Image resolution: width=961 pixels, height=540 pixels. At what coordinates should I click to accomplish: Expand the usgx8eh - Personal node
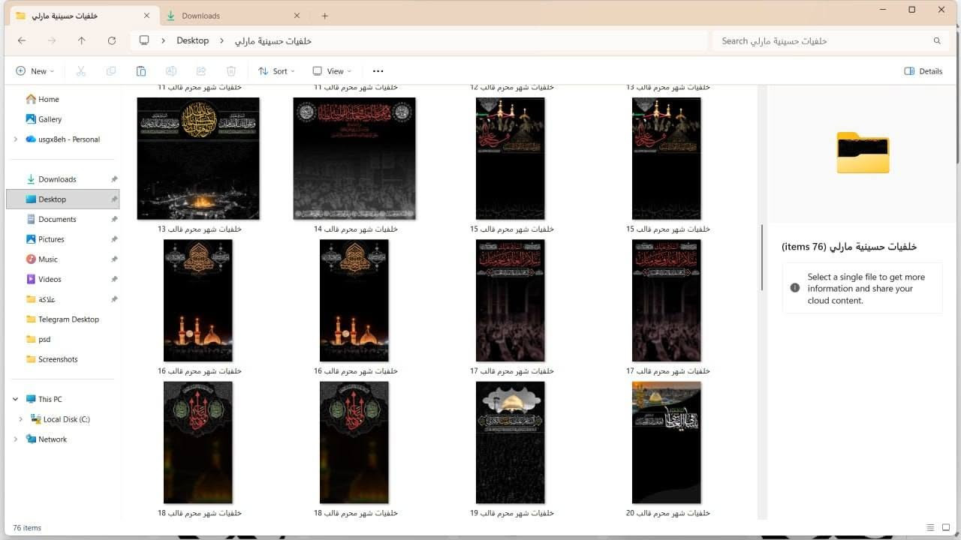point(15,139)
